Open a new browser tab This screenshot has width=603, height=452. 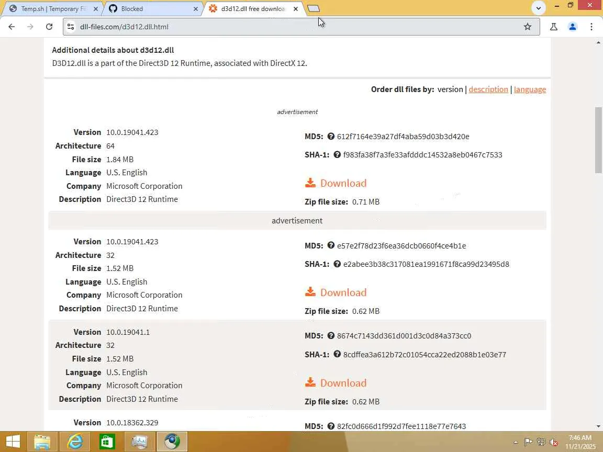pyautogui.click(x=314, y=8)
